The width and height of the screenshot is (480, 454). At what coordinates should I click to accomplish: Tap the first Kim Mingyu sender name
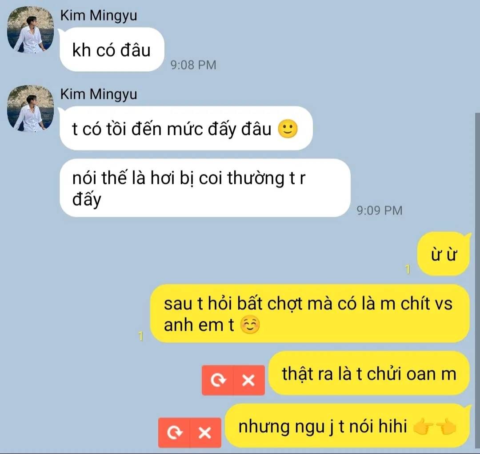(99, 15)
